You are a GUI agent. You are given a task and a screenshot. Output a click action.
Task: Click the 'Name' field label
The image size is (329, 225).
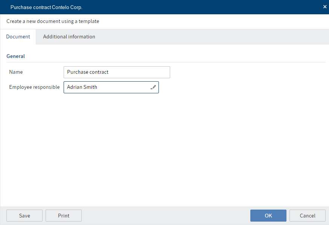[16, 72]
